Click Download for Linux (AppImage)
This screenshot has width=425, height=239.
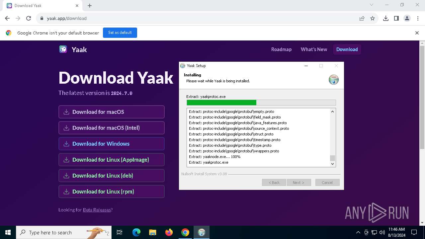pos(112,160)
